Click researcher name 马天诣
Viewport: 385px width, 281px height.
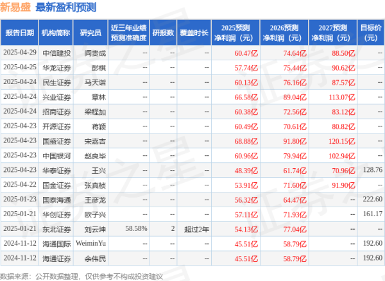95,83
